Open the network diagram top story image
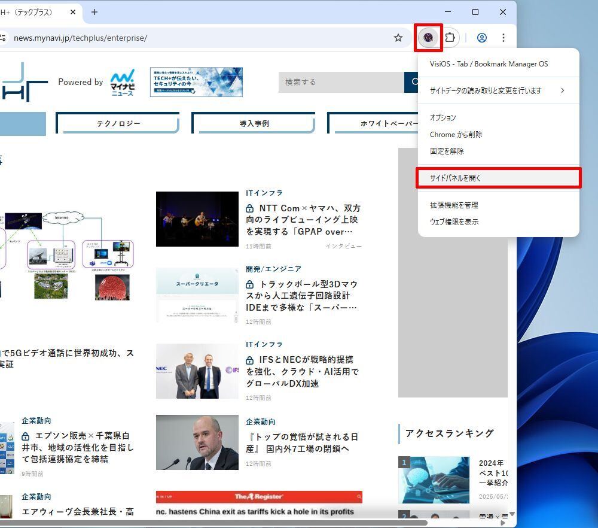This screenshot has width=598, height=528. point(67,256)
